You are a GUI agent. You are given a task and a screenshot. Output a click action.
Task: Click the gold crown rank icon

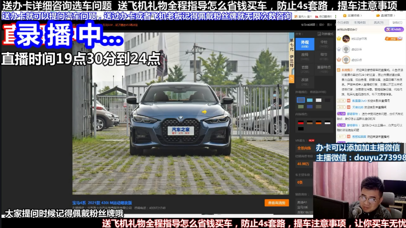pos(339,39)
